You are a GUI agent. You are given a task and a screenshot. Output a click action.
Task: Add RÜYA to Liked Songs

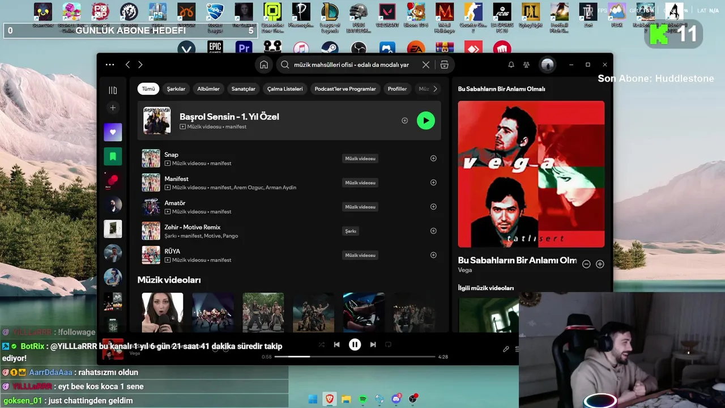click(433, 255)
